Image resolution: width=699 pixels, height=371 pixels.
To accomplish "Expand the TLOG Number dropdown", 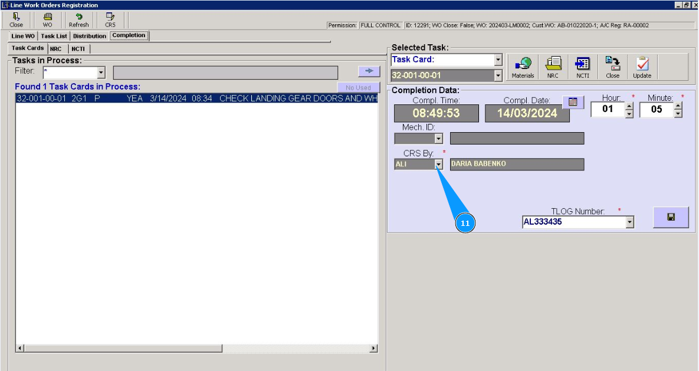I will (629, 222).
